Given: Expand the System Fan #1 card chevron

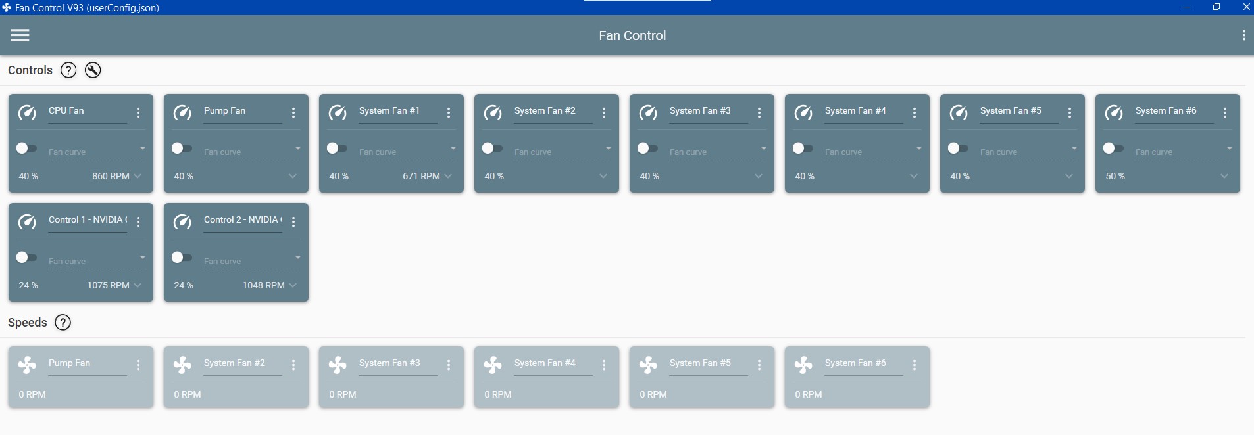Looking at the screenshot, I should pyautogui.click(x=448, y=176).
